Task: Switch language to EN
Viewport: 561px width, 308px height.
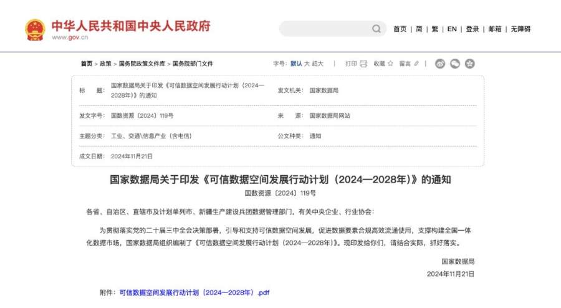Action: [x=452, y=29]
